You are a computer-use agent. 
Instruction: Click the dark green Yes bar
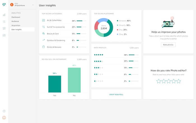tap(55, 84)
